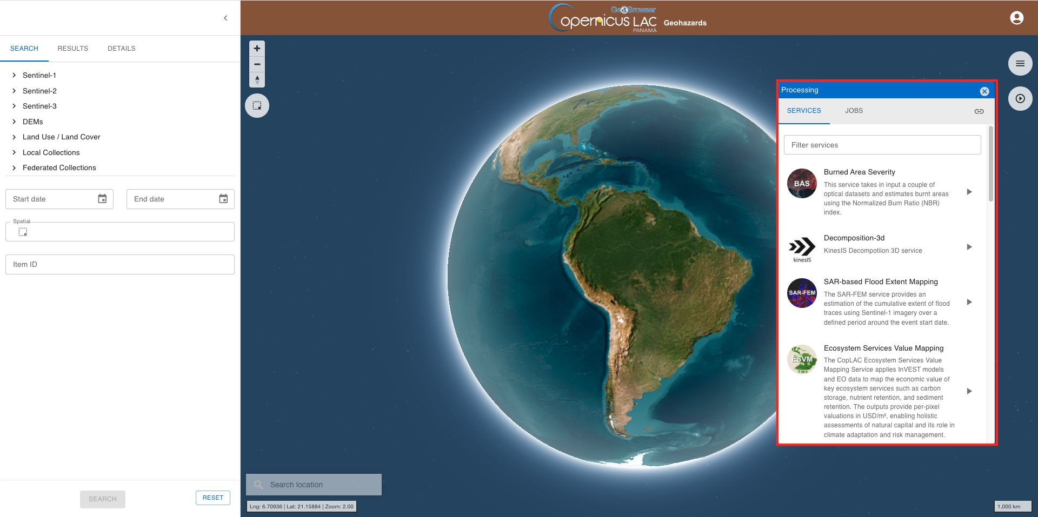The height and width of the screenshot is (517, 1038).
Task: Reset map orientation with the compass button
Action: pyautogui.click(x=257, y=80)
